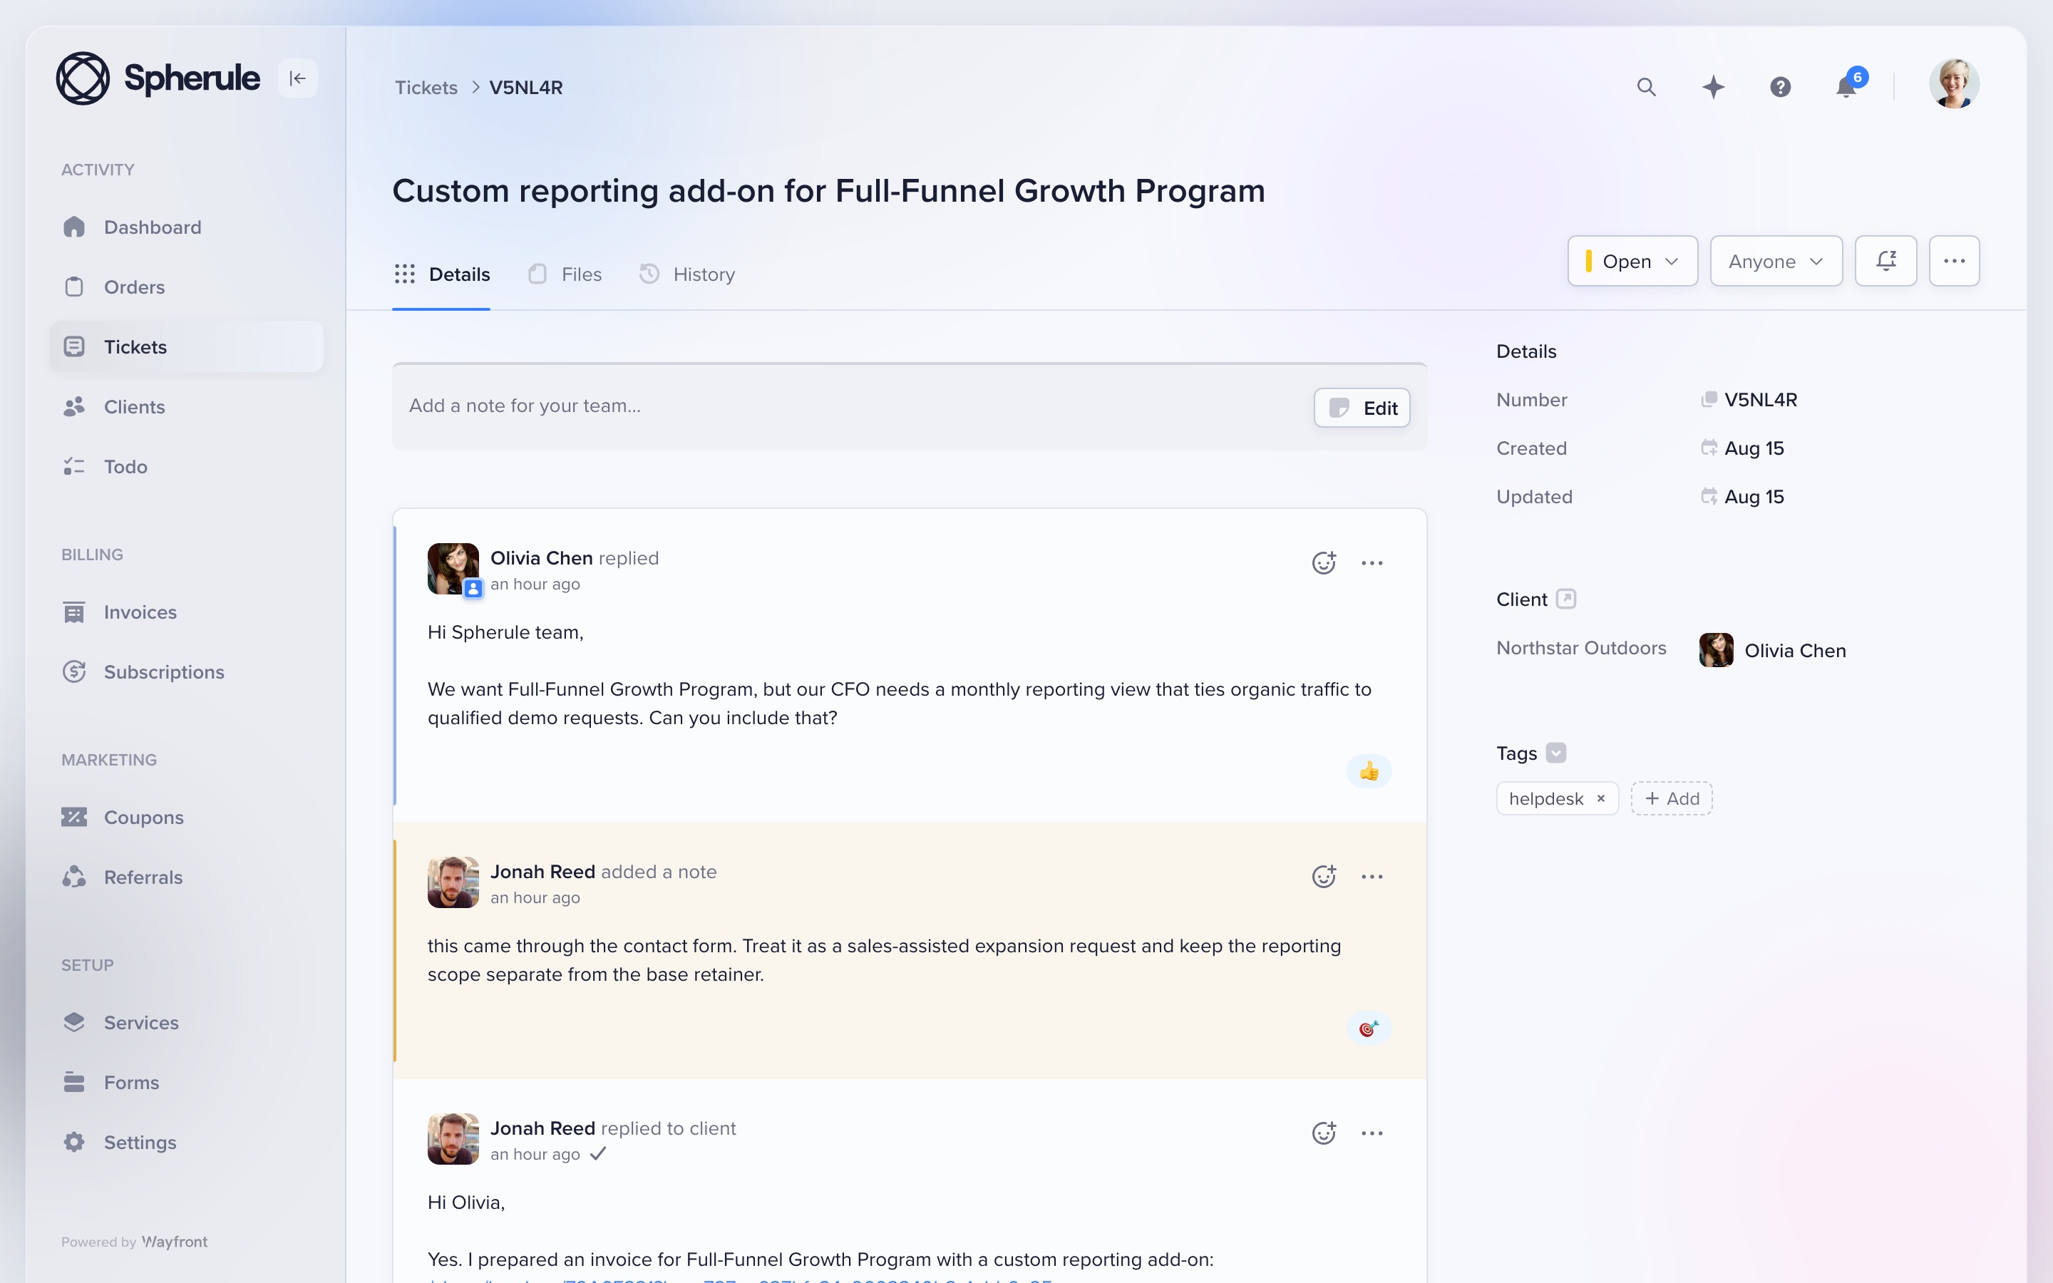
Task: Open the Anyone assignee dropdown
Action: [x=1776, y=262]
